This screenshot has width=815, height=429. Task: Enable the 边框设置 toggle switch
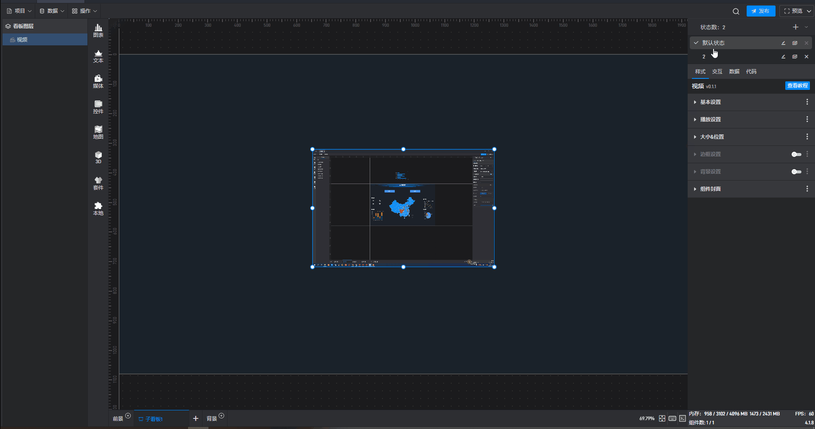coord(796,154)
